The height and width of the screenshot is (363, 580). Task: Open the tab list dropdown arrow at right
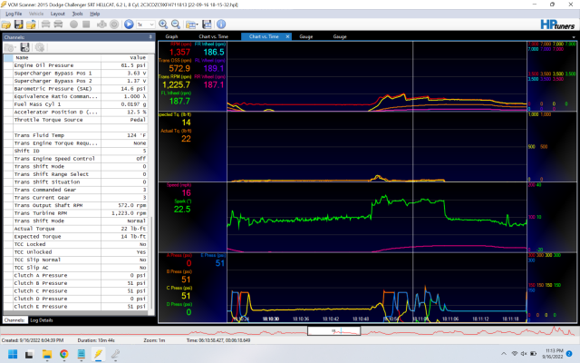[x=574, y=37]
